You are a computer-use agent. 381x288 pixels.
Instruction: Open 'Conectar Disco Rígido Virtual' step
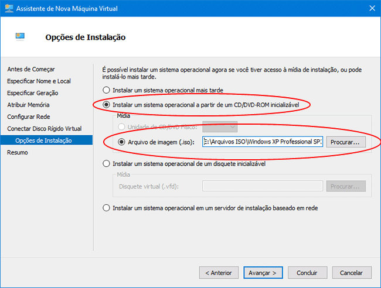[x=44, y=128]
